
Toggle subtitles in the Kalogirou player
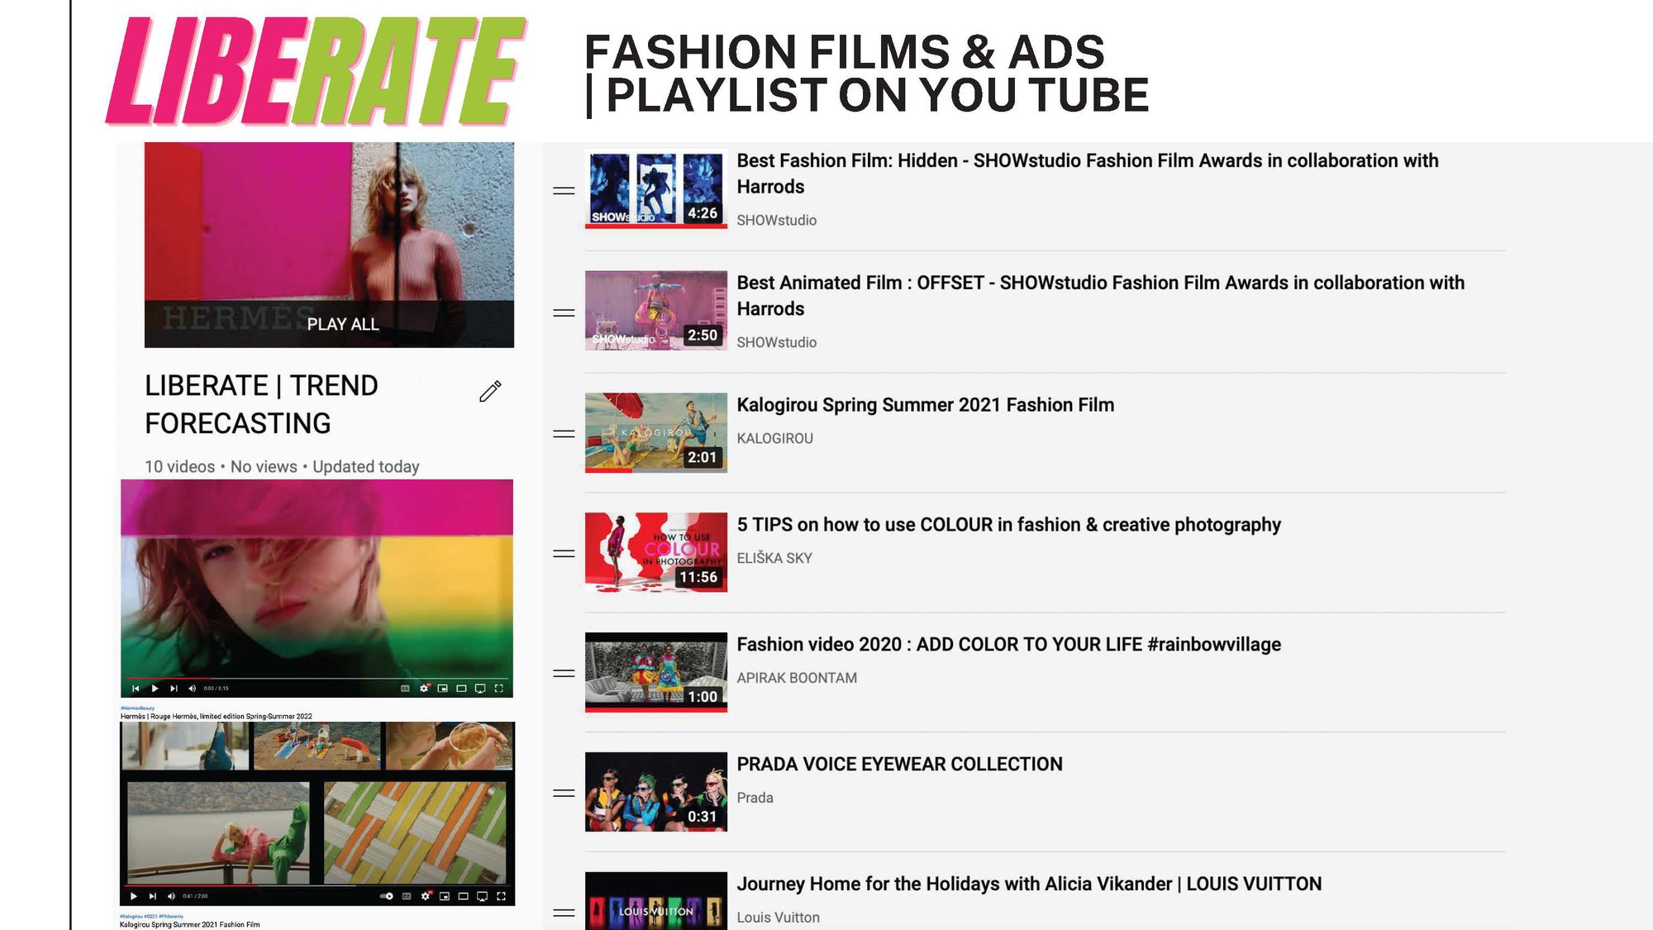[407, 896]
